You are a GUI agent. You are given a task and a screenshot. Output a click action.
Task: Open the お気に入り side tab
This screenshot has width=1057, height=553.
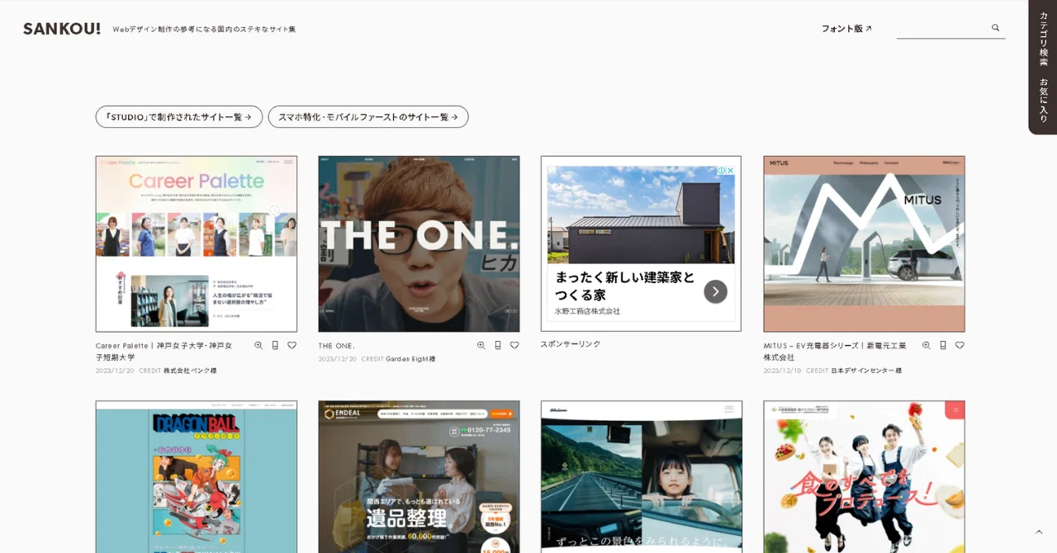pyautogui.click(x=1043, y=100)
